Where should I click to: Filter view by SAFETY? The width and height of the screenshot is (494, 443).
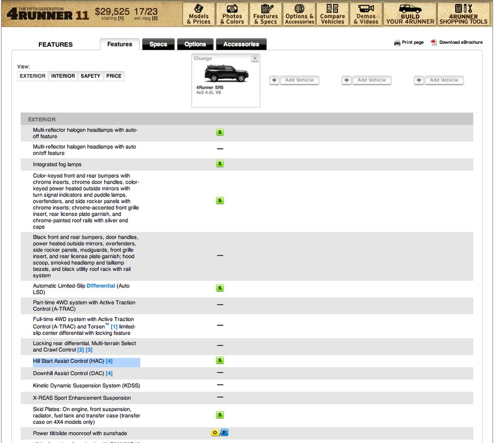(91, 76)
